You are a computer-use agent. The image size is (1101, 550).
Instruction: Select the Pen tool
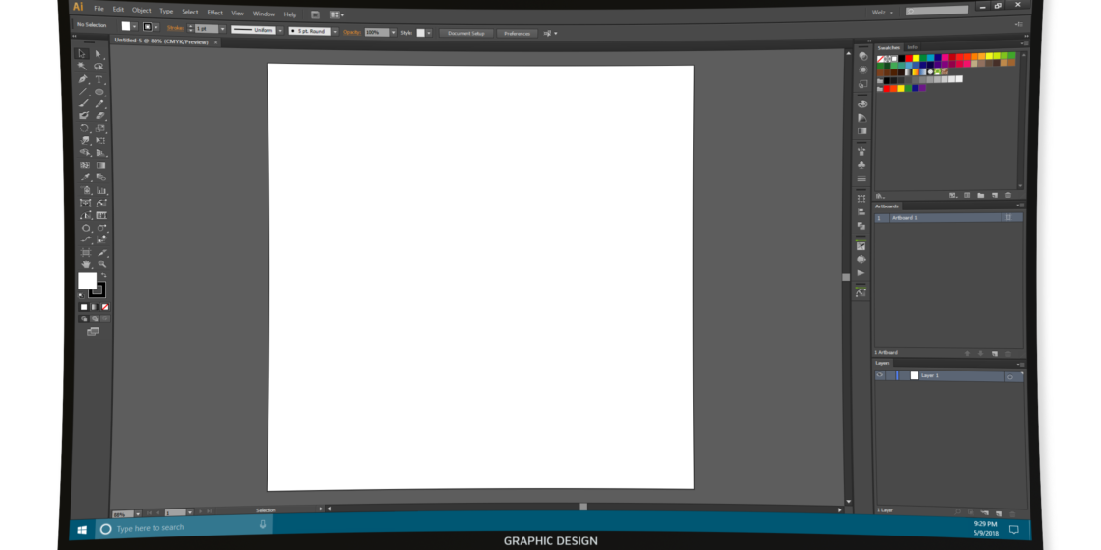coord(83,79)
